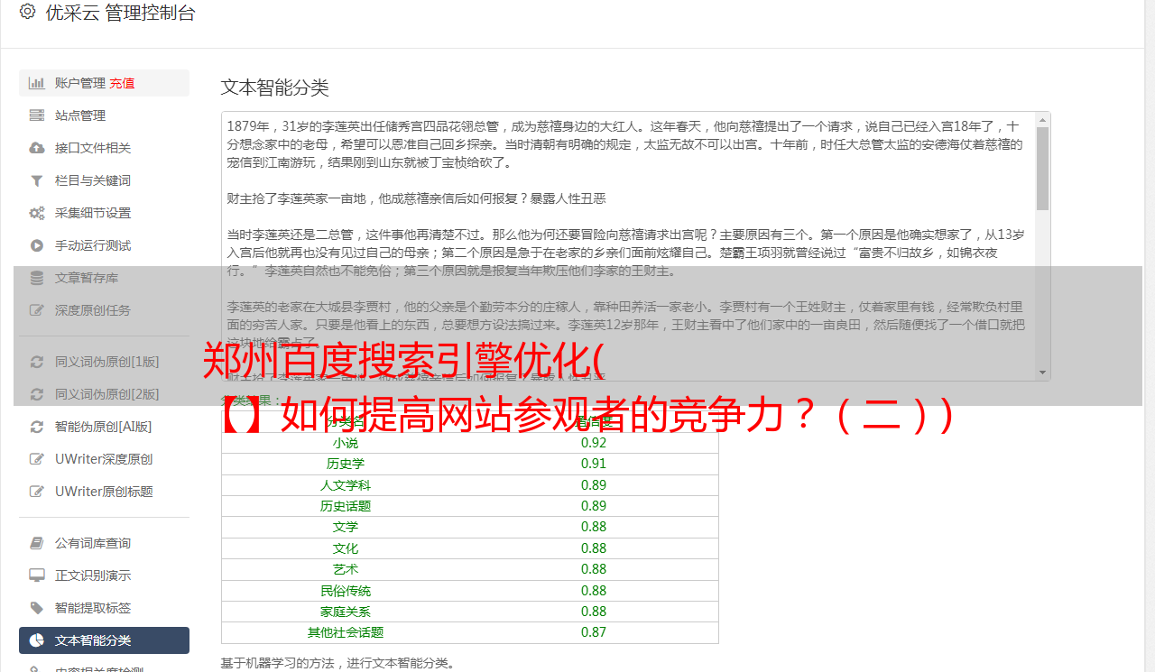Click the 人文学科 category cell
The image size is (1155, 672).
pos(346,485)
